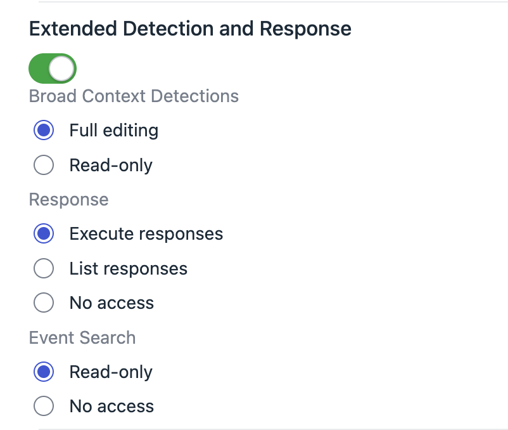
Task: Click the Response section label
Action: 68,200
